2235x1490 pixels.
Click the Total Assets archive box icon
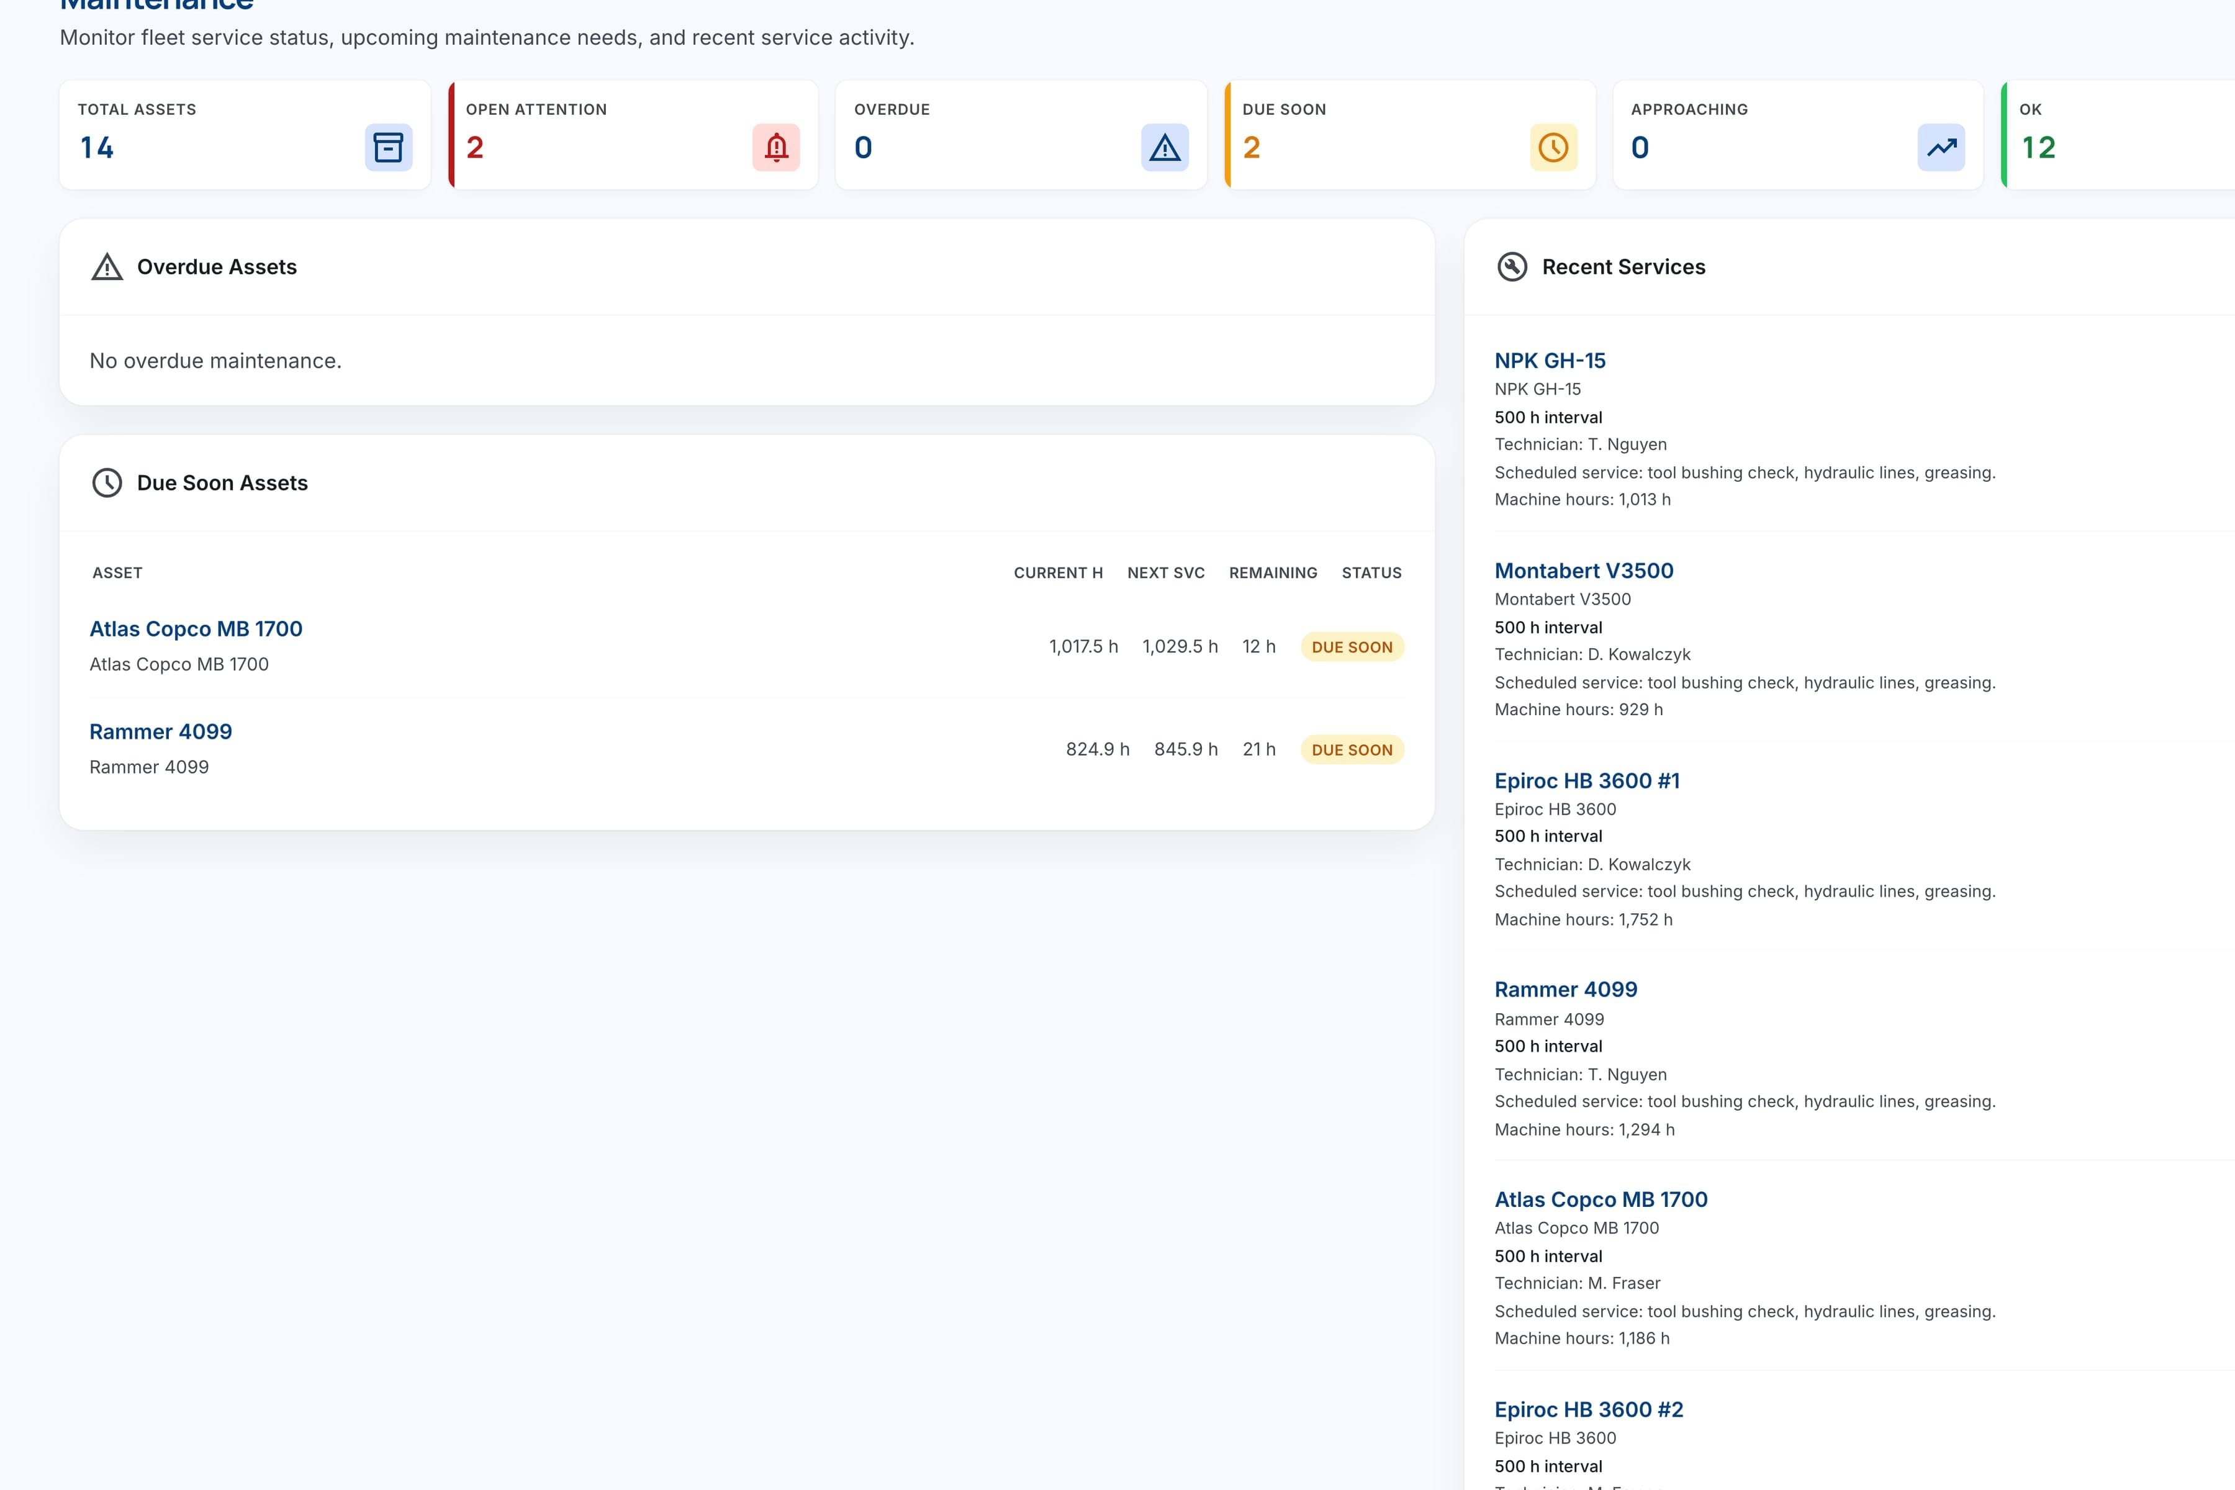coord(389,147)
